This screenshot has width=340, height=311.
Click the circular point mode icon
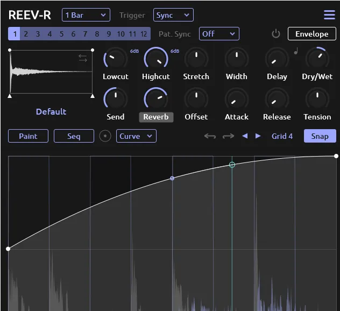click(x=105, y=136)
